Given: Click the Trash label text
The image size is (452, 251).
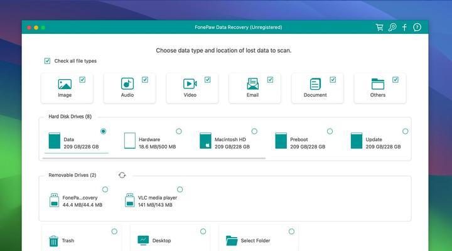Looking at the screenshot, I should point(68,240).
